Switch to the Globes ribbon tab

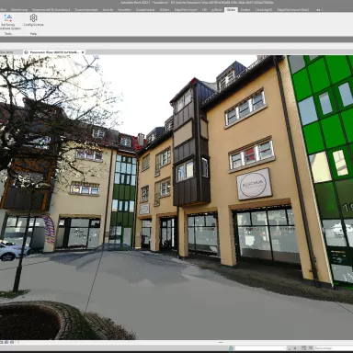(x=231, y=9)
